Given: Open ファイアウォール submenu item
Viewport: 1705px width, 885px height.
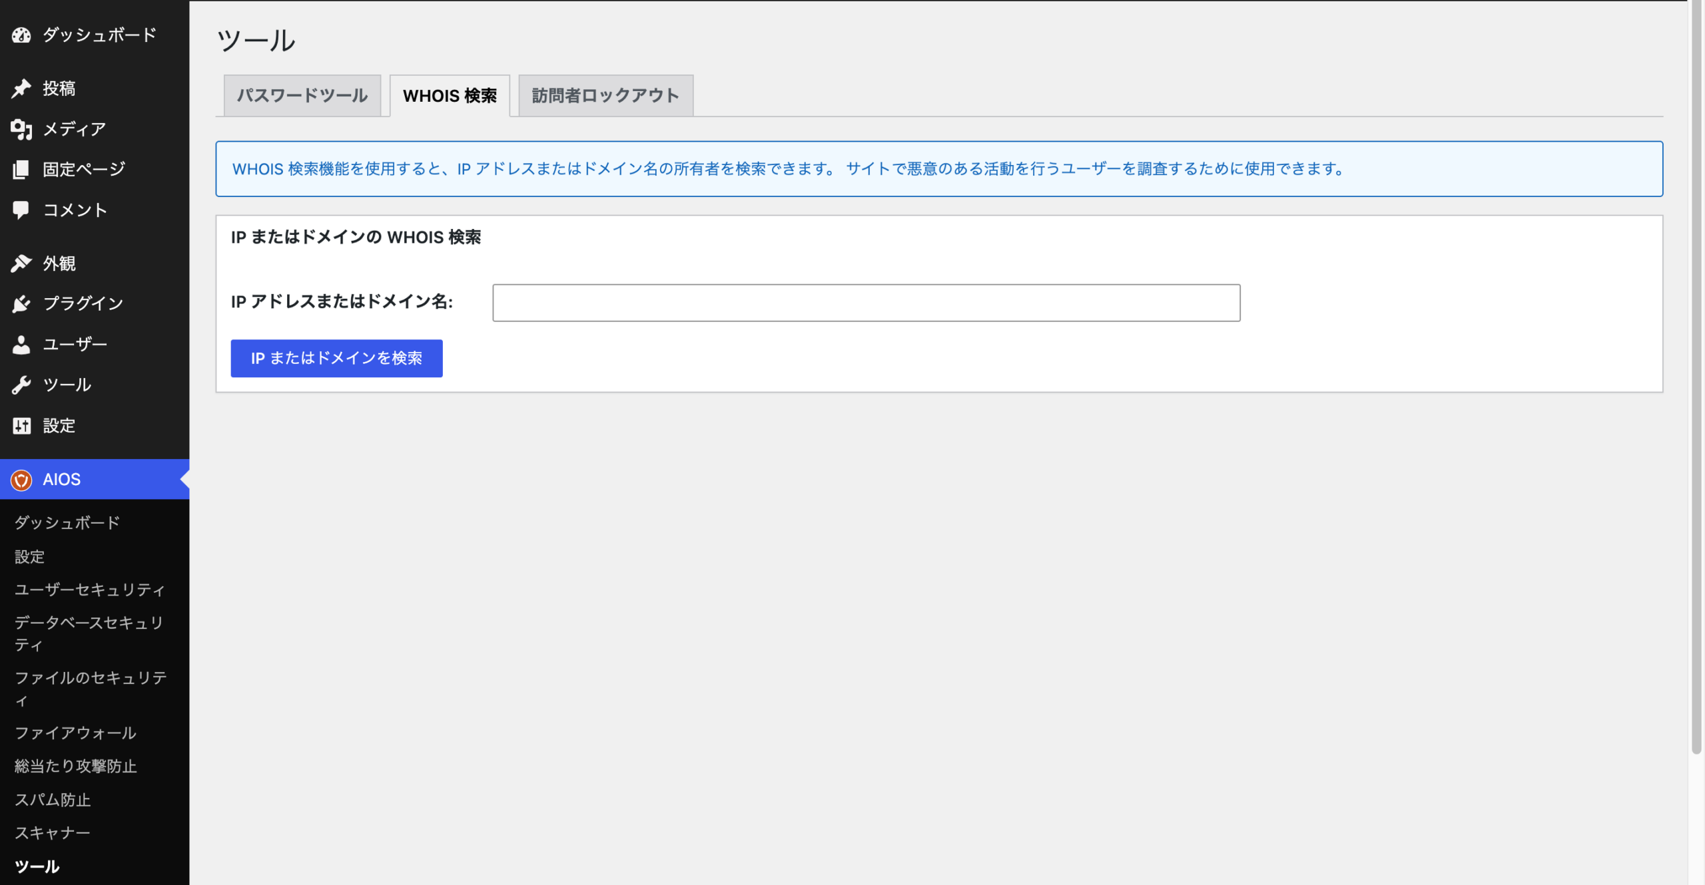Looking at the screenshot, I should coord(75,733).
